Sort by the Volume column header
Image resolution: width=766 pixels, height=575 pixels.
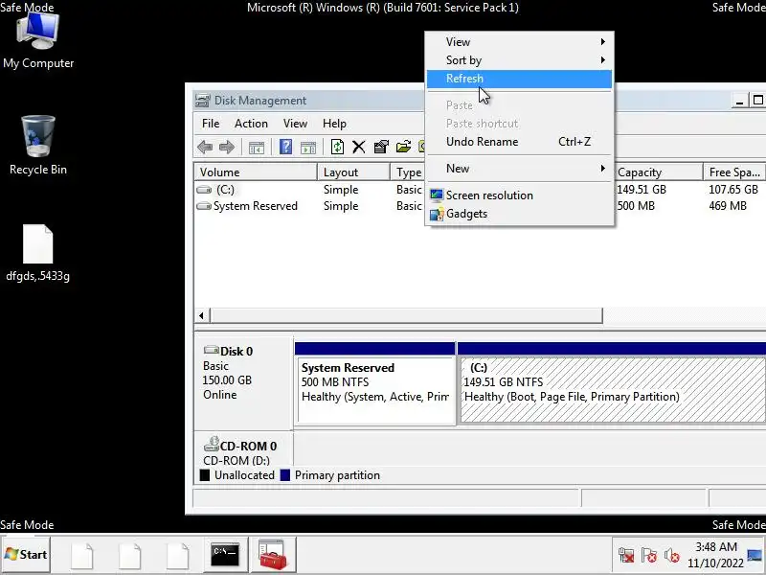click(x=256, y=172)
